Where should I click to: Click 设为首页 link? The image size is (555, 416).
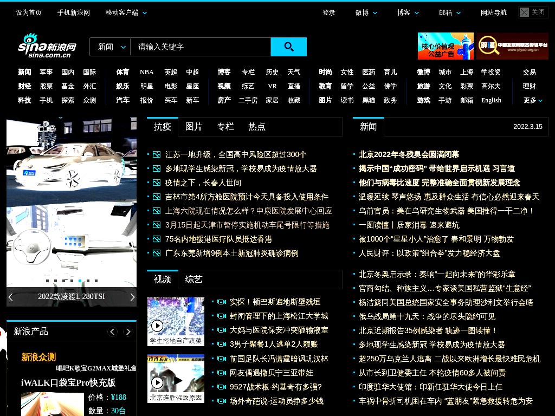pos(29,13)
